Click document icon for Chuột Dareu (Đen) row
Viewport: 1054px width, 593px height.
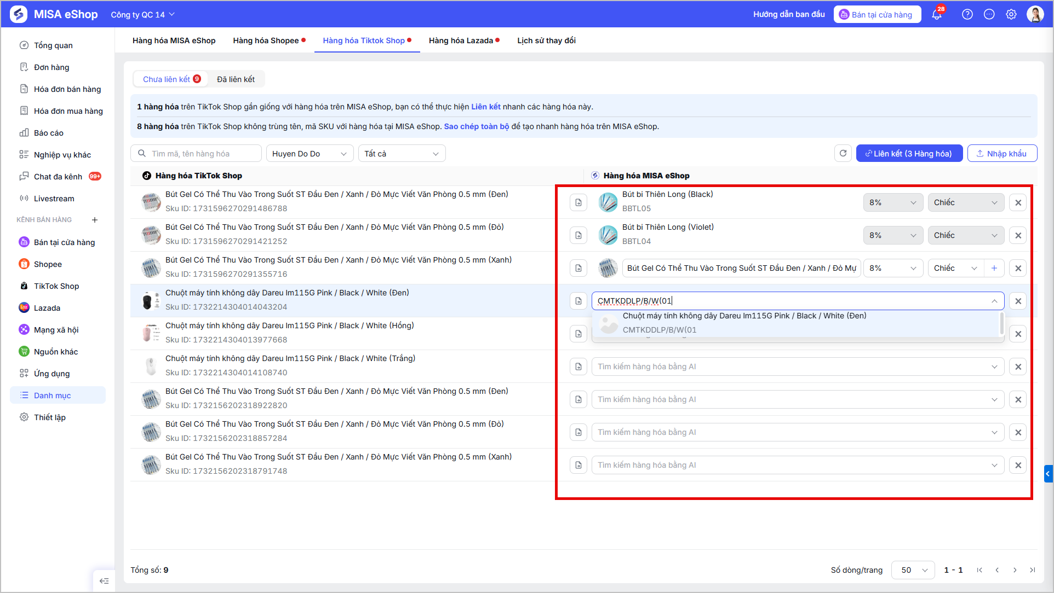point(578,301)
